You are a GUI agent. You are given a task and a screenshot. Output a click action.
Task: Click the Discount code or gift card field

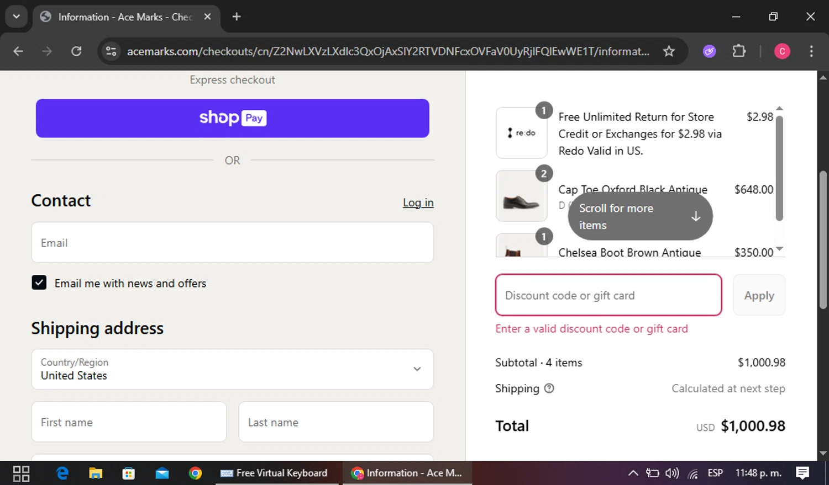608,295
